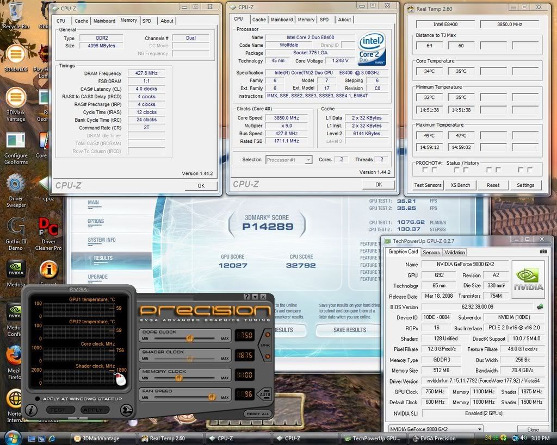Open the Driver Cleaner Pro desktop icon
The image size is (557, 445).
click(x=48, y=234)
